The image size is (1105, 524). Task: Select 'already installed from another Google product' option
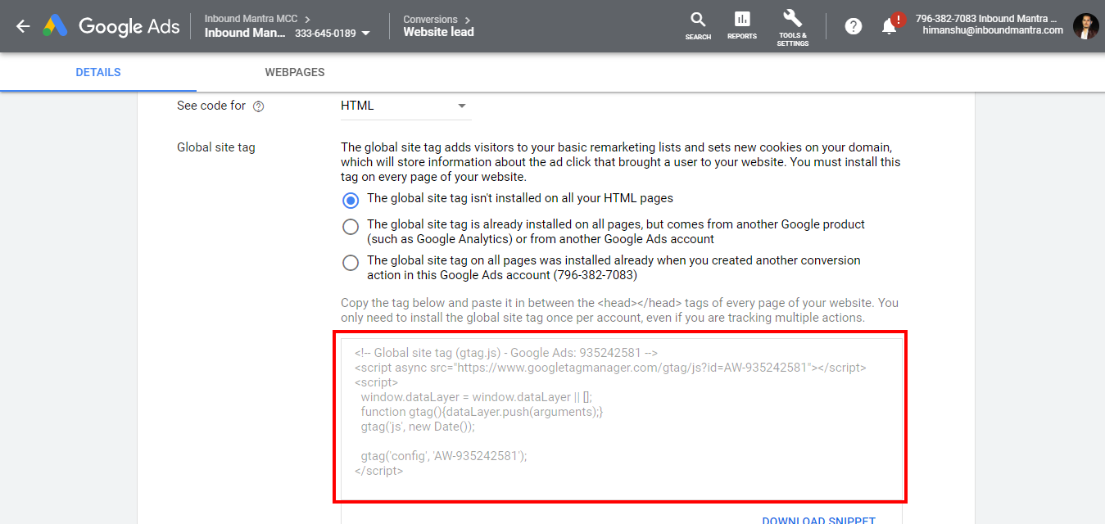pyautogui.click(x=351, y=227)
